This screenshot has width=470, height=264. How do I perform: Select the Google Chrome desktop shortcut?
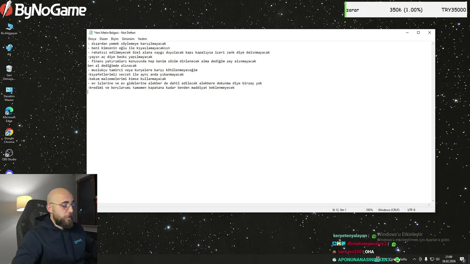click(9, 136)
